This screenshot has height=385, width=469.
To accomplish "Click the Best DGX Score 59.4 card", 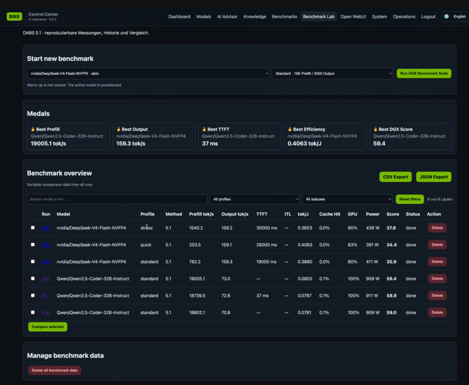I will [x=411, y=137].
